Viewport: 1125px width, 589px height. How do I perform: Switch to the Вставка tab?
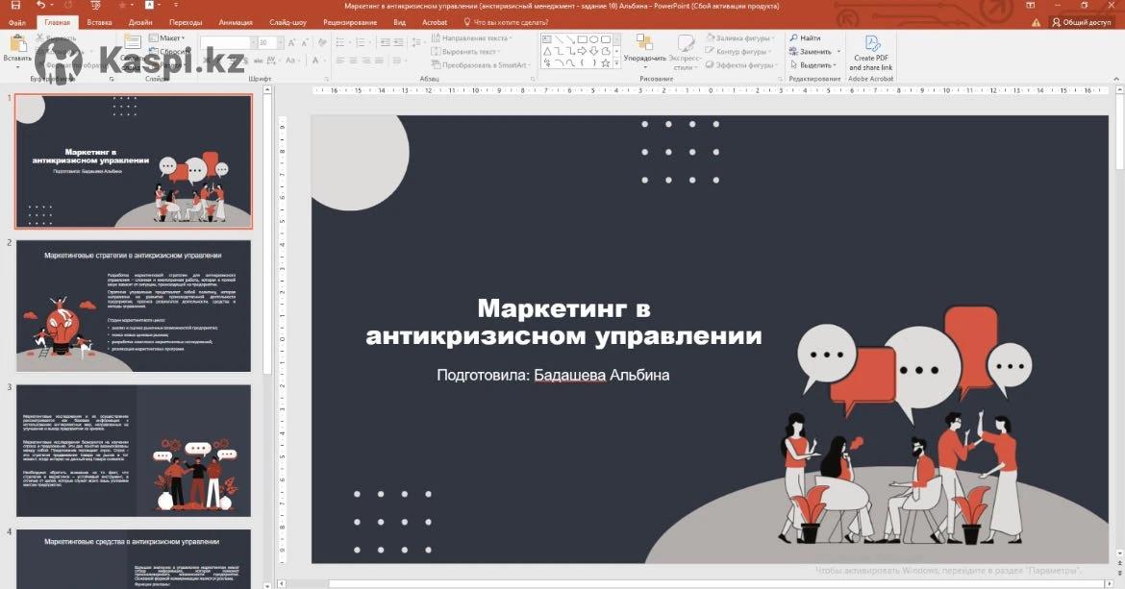click(x=99, y=22)
